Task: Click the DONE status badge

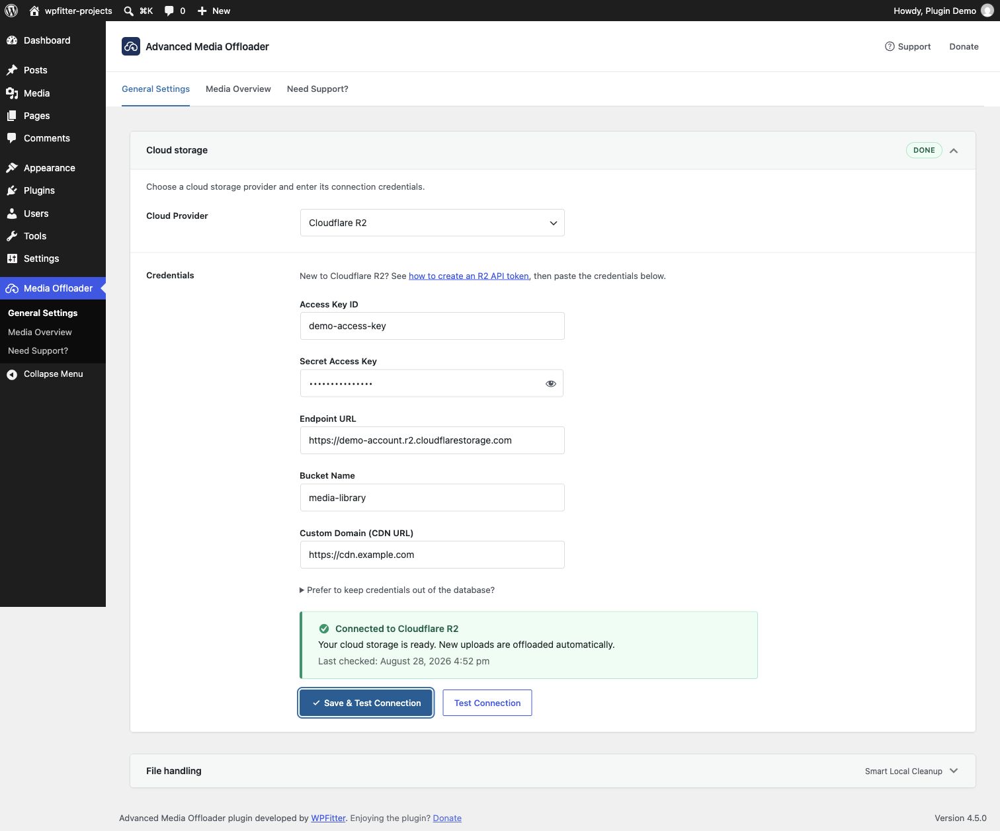Action: click(x=924, y=150)
